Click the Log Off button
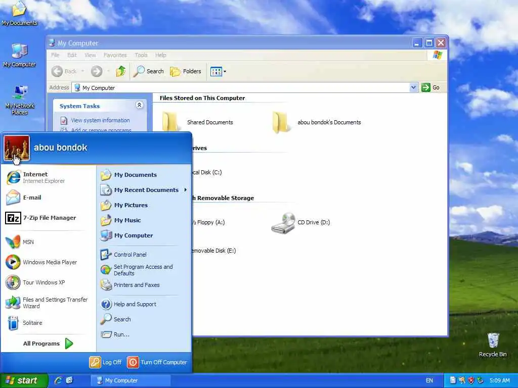Screen dimensions: 518x388 click(105, 362)
